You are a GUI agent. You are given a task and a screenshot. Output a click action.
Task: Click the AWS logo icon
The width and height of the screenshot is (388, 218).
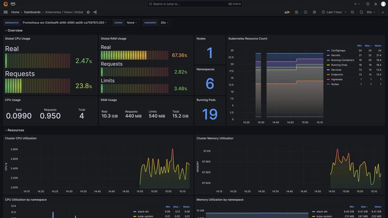click(13, 4)
